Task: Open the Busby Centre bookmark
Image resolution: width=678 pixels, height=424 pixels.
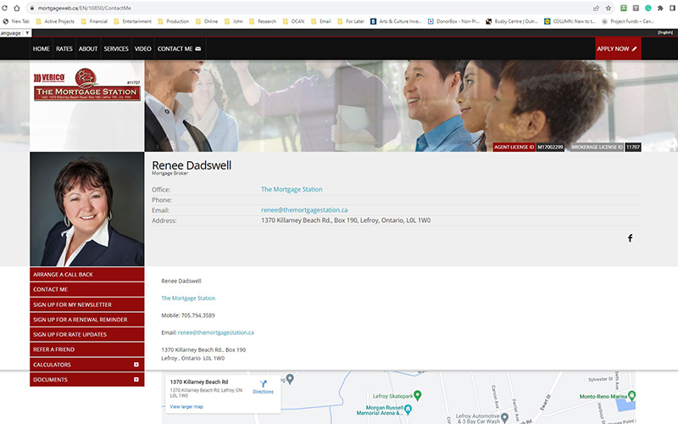Action: (512, 21)
